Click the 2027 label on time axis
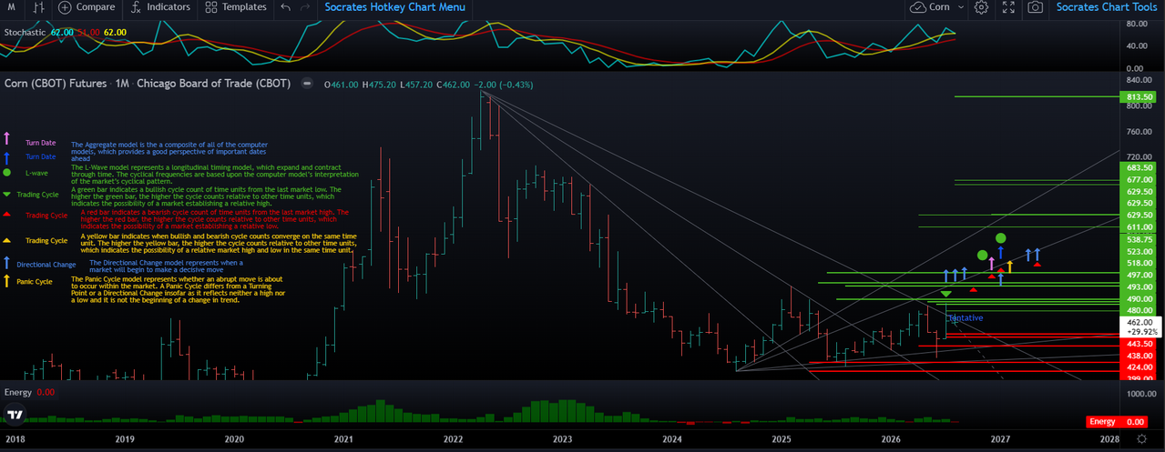The height and width of the screenshot is (452, 1165). [1000, 438]
